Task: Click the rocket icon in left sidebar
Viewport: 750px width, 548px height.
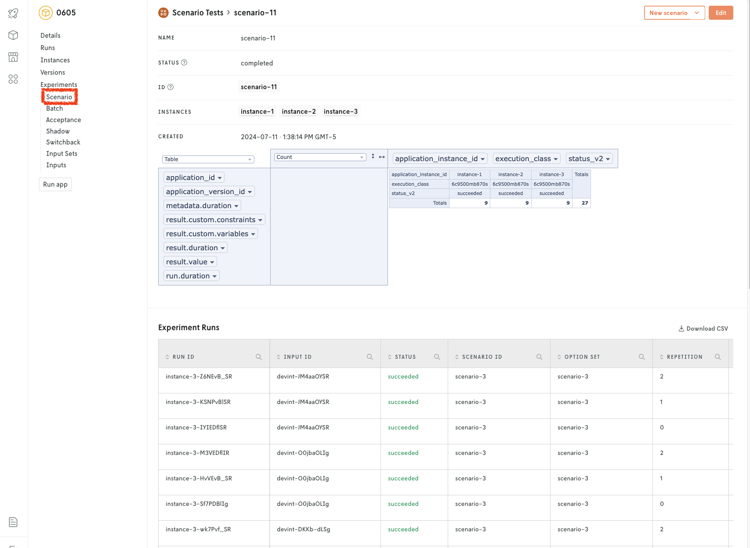Action: (13, 13)
